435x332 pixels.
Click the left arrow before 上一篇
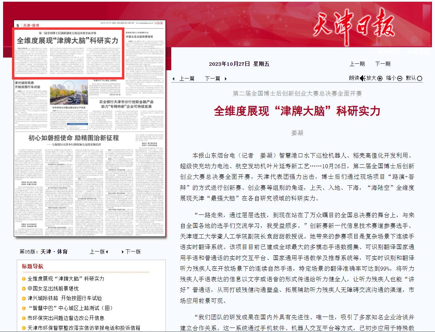pyautogui.click(x=174, y=79)
